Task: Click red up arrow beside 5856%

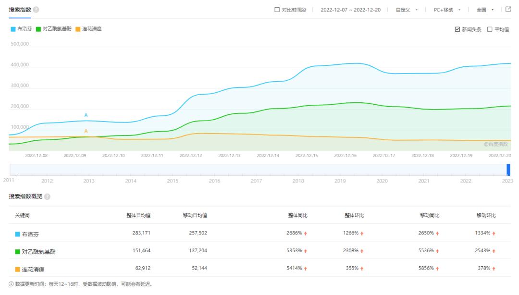Action: pos(438,269)
